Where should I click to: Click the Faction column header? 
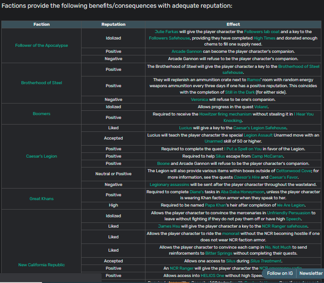click(41, 24)
